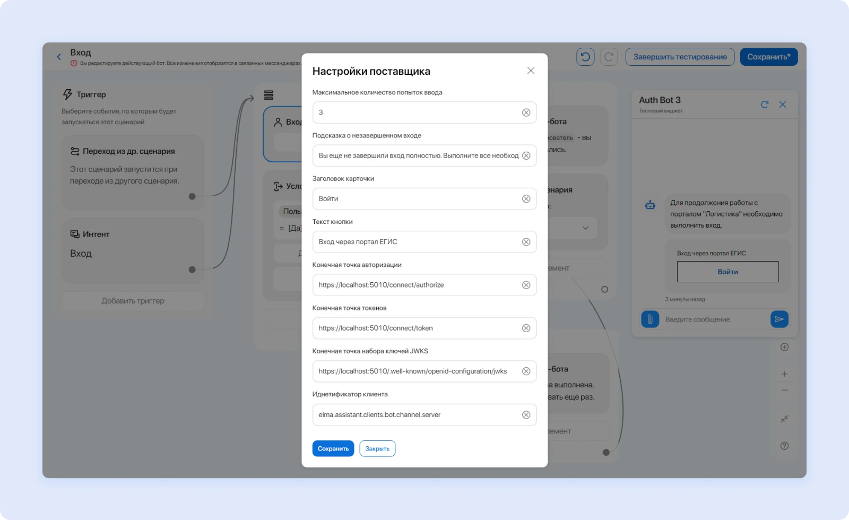
Task: Click "Сохранить" in the settings dialog
Action: (333, 448)
